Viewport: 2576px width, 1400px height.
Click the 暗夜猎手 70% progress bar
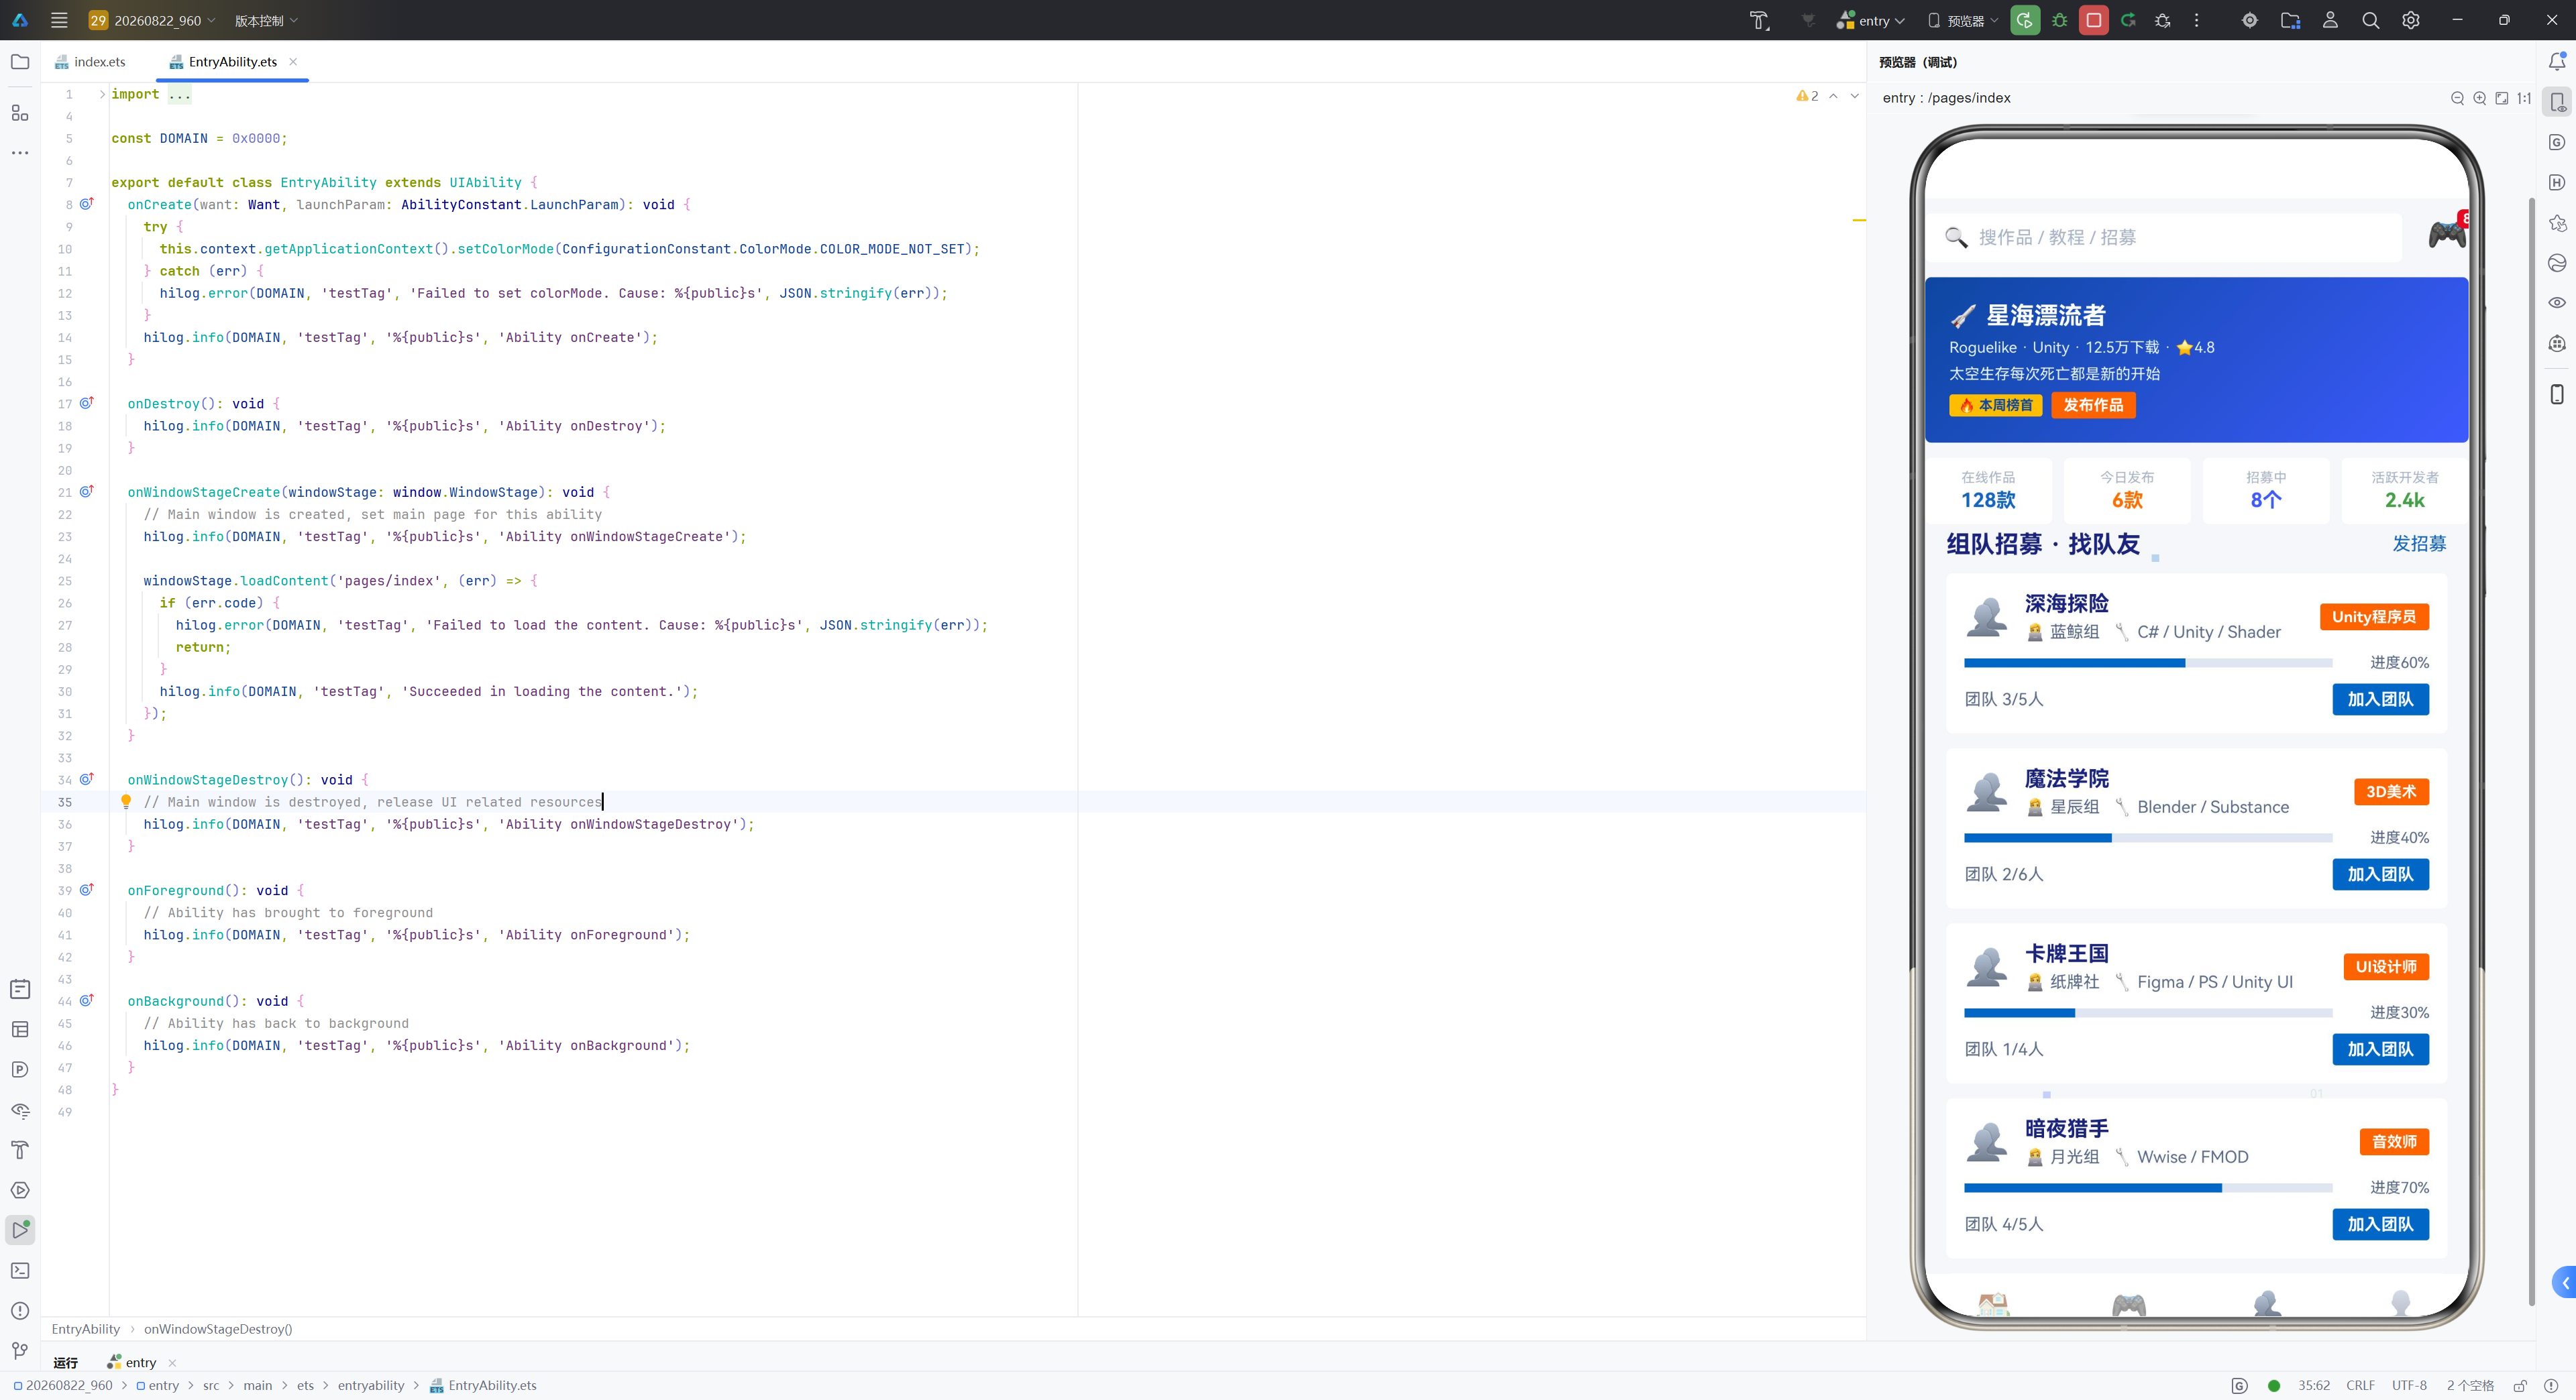(2148, 1187)
